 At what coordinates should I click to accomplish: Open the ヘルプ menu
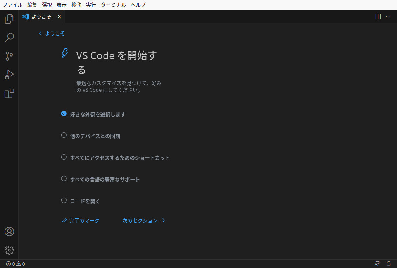tap(138, 5)
